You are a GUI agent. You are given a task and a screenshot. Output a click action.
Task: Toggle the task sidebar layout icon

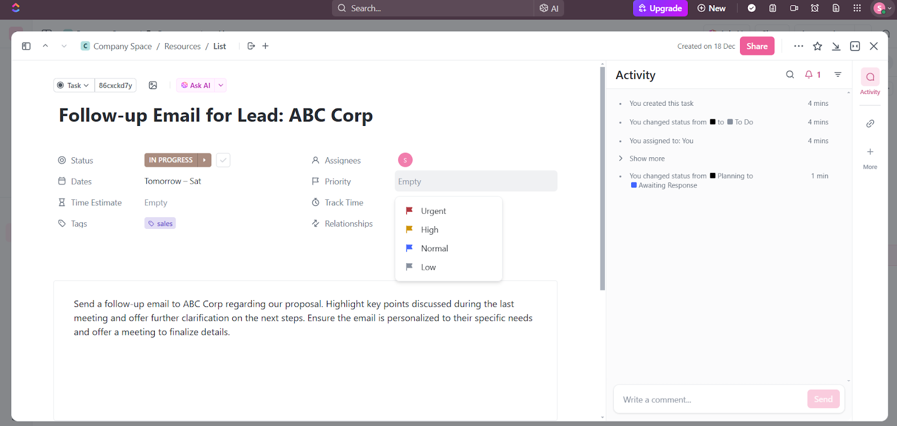click(26, 46)
